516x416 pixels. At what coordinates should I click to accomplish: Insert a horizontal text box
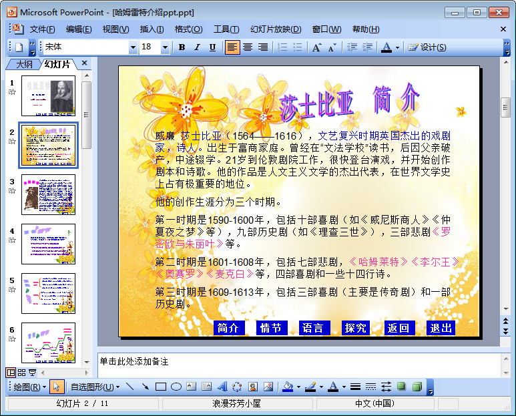pyautogui.click(x=191, y=387)
